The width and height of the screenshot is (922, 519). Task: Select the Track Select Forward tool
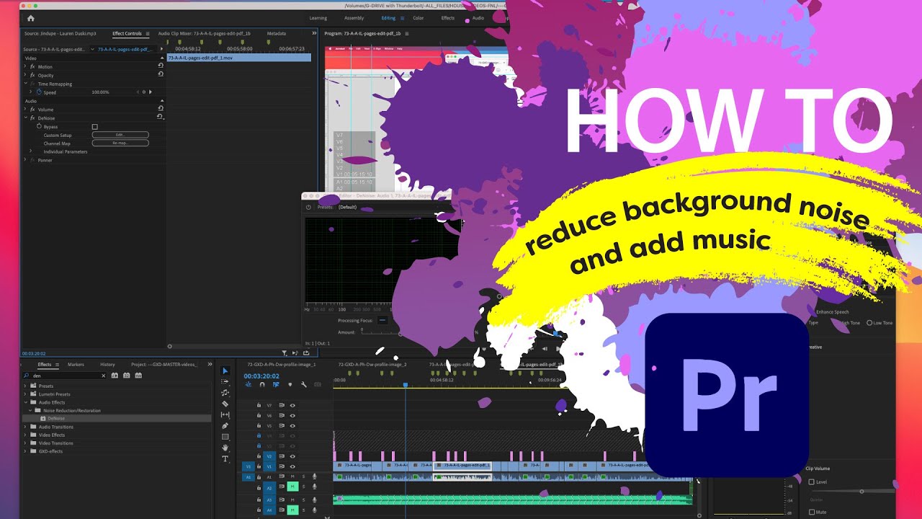(225, 381)
